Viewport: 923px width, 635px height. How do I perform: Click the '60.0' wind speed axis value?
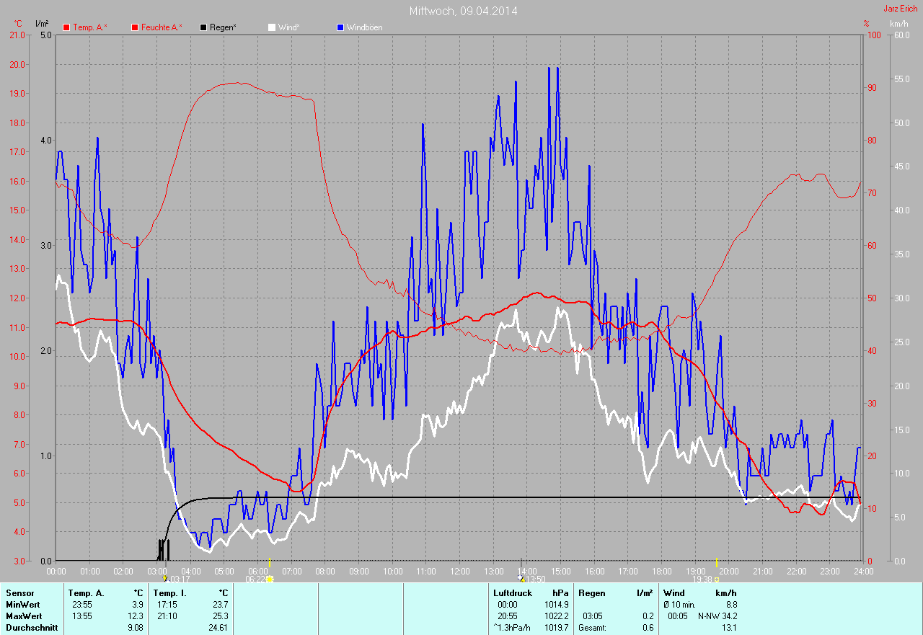901,35
